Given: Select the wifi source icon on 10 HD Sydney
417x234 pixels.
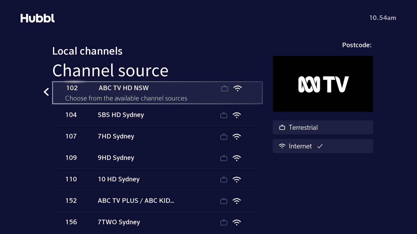Looking at the screenshot, I should 237,179.
